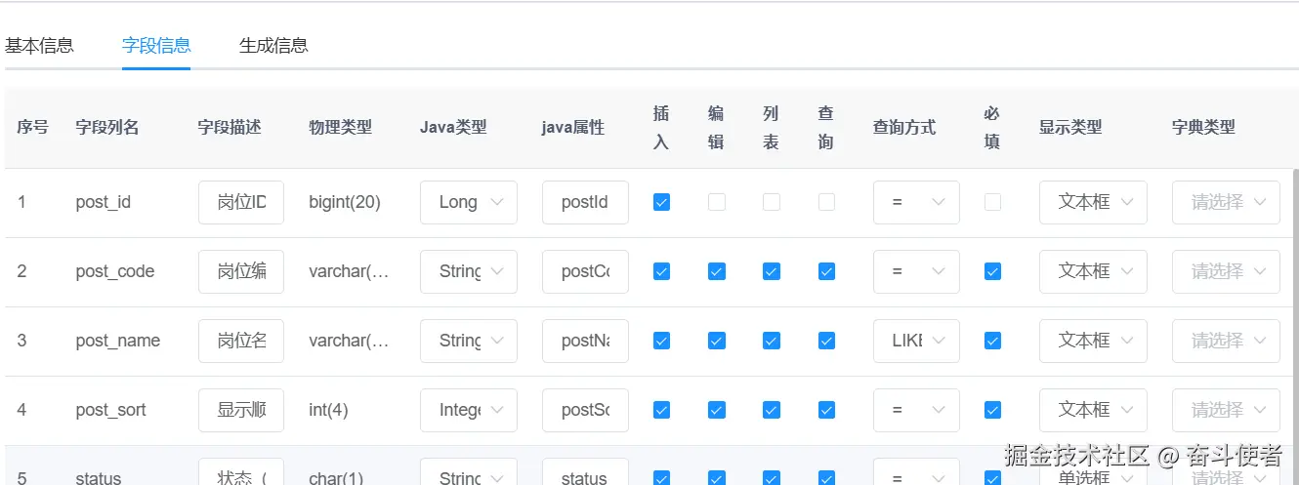1299x485 pixels.
Task: Toggle the 编辑 checkbox for post_sort
Action: (x=717, y=410)
